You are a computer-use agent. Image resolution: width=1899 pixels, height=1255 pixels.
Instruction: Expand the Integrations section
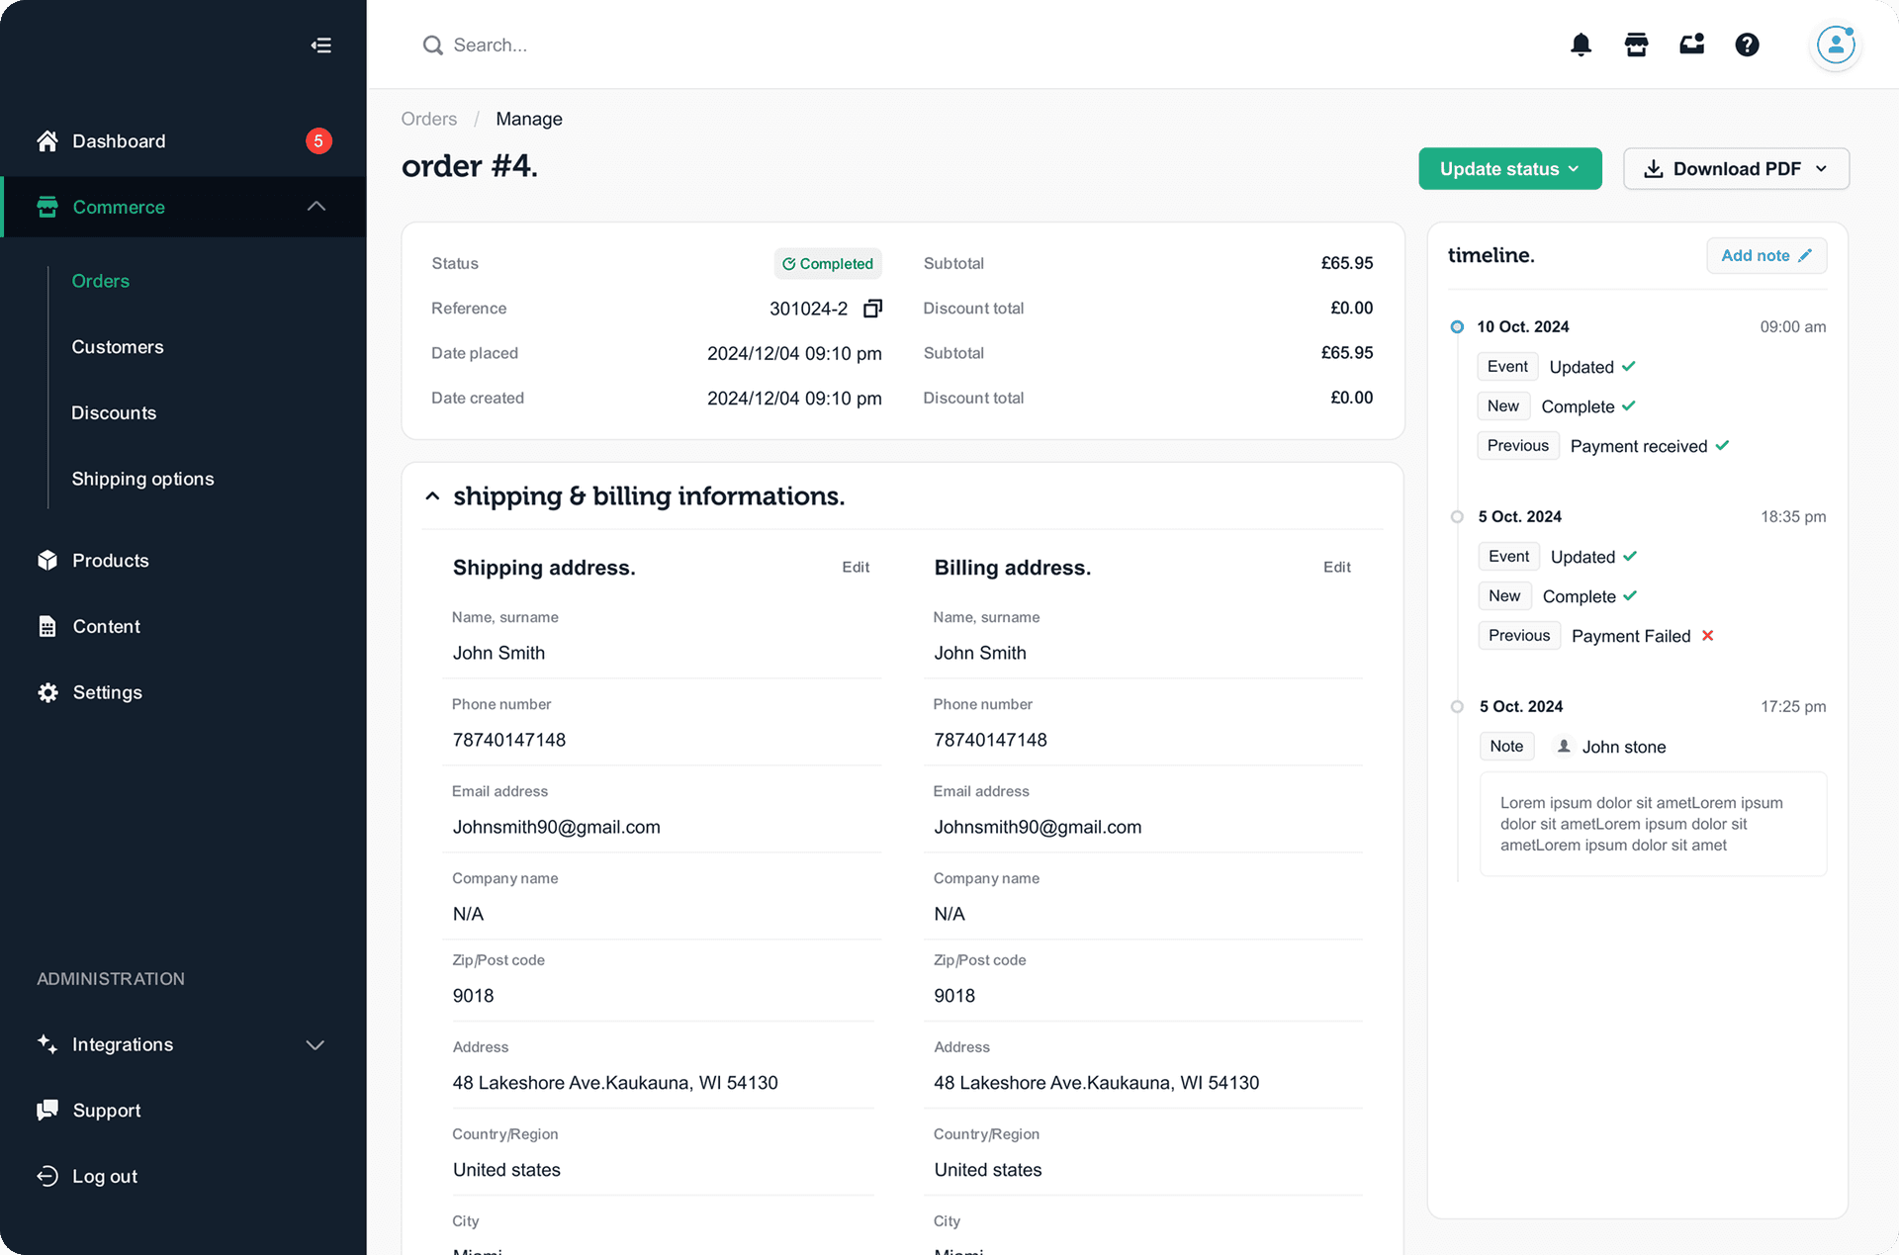315,1044
